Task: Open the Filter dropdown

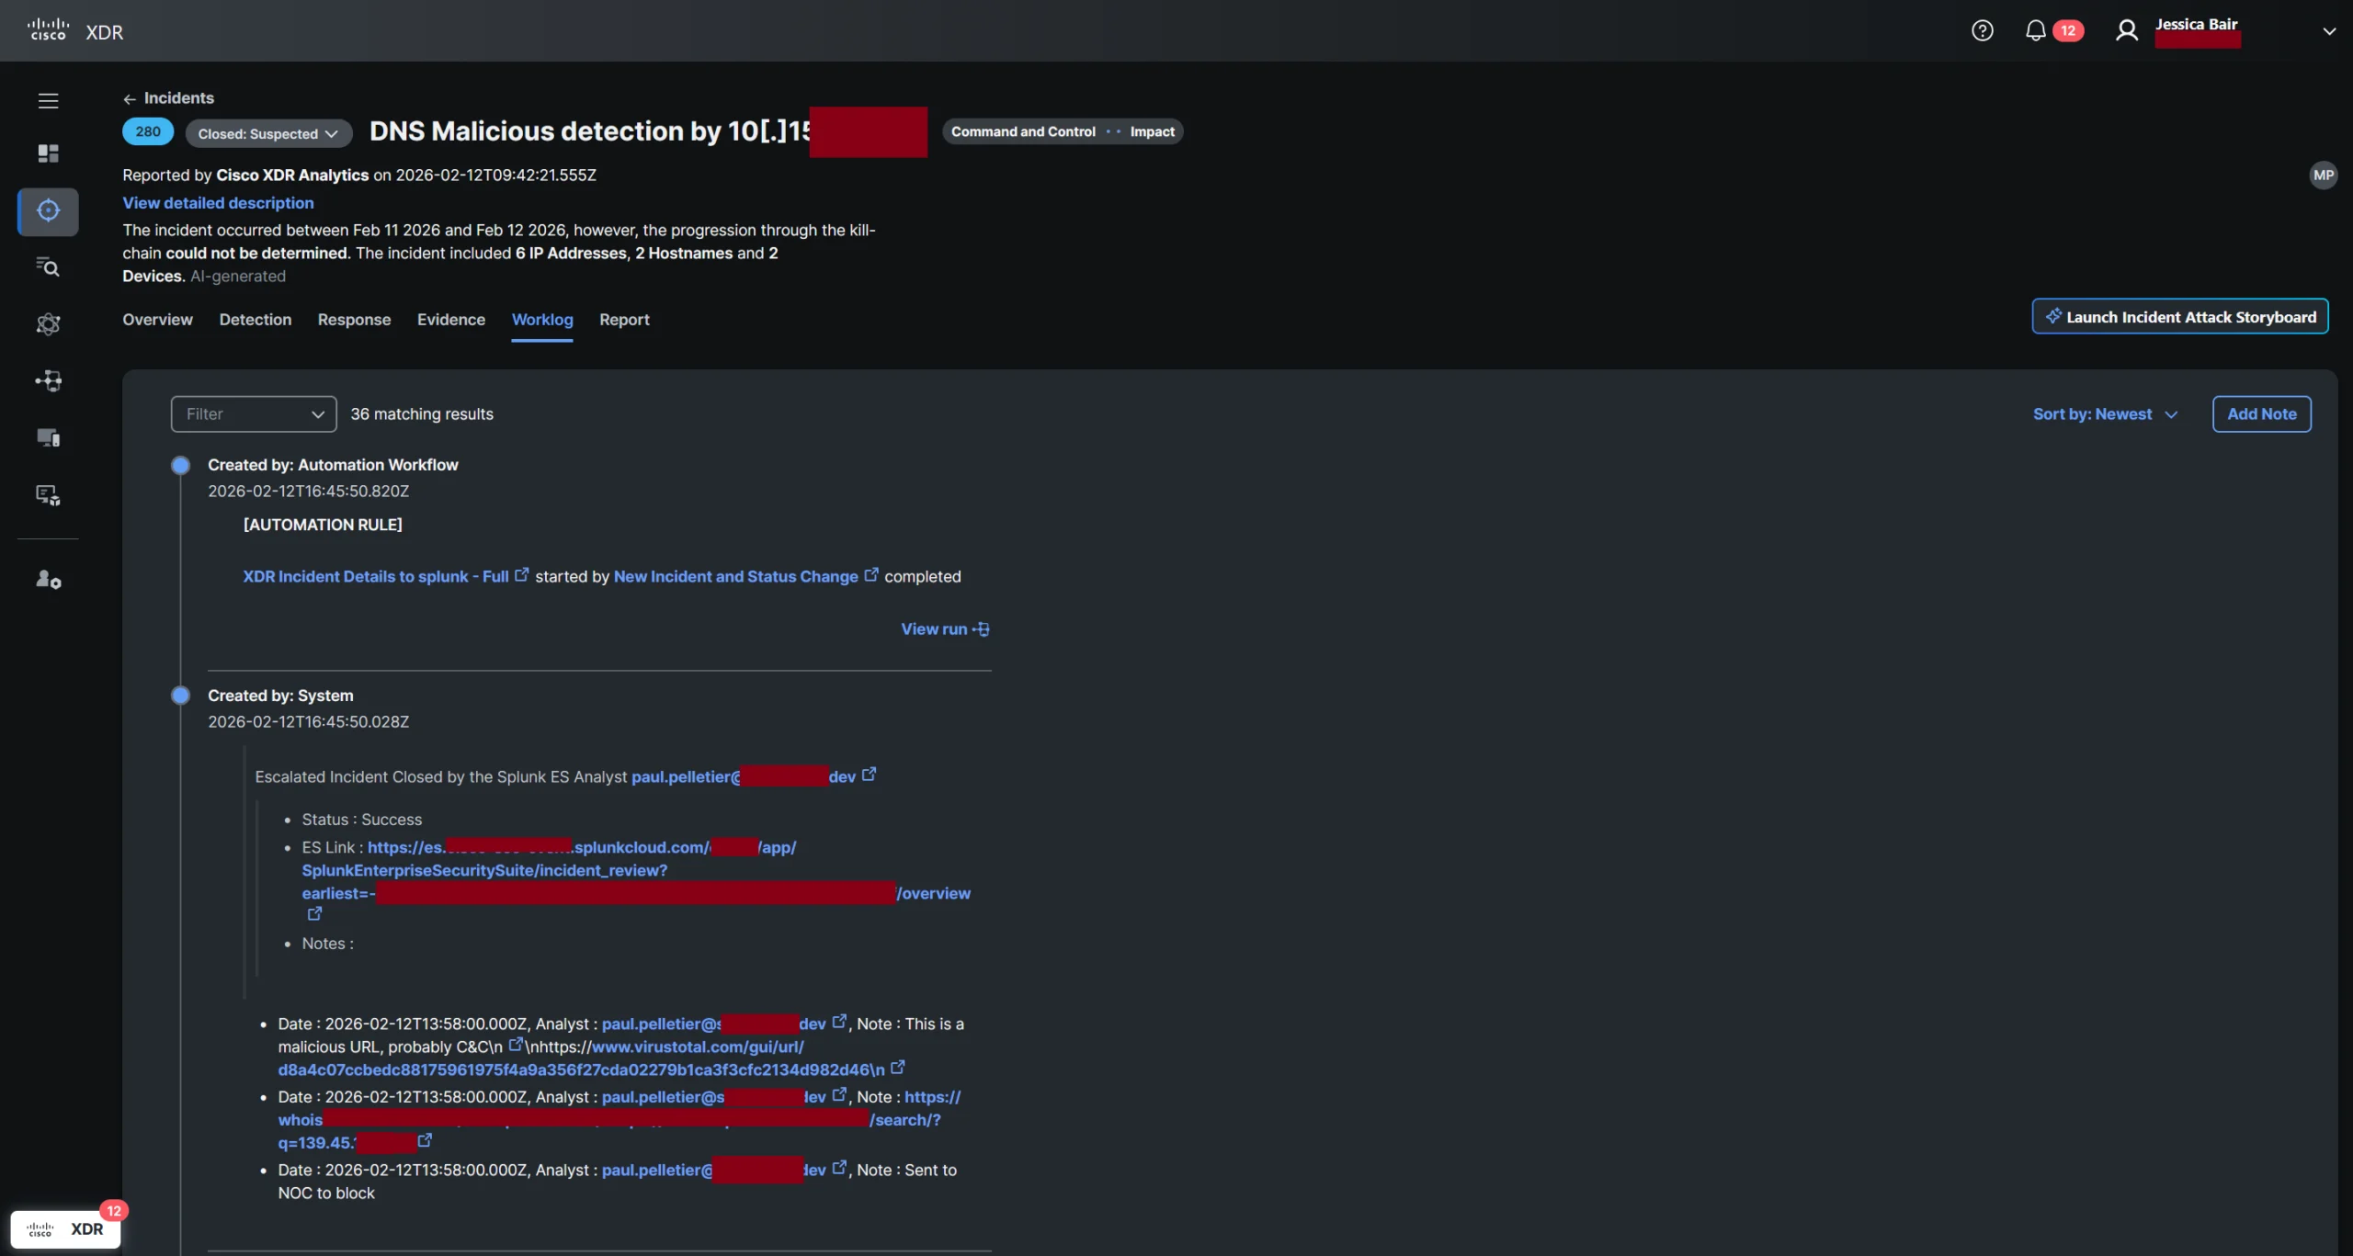Action: coord(254,414)
